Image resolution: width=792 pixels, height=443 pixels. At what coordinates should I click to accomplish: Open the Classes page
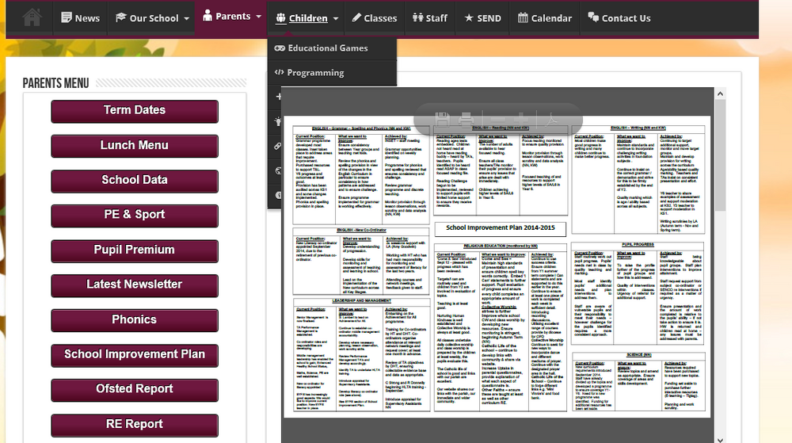pos(375,18)
